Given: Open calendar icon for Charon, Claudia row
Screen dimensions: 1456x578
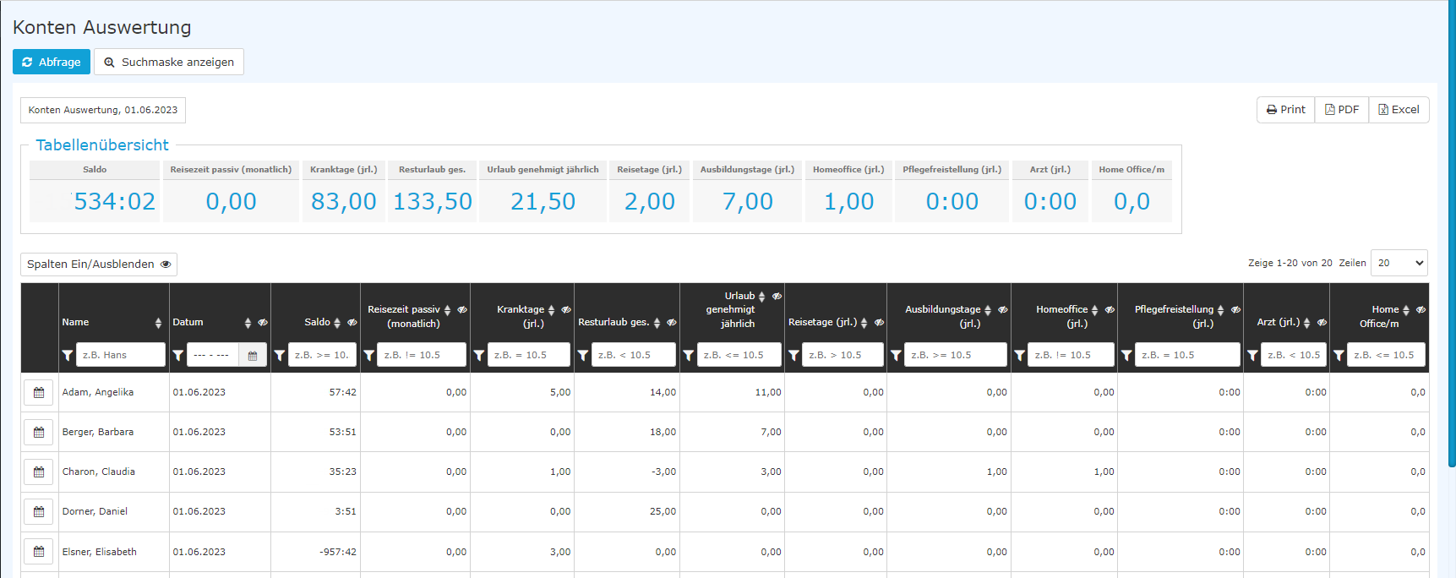Looking at the screenshot, I should pyautogui.click(x=39, y=472).
